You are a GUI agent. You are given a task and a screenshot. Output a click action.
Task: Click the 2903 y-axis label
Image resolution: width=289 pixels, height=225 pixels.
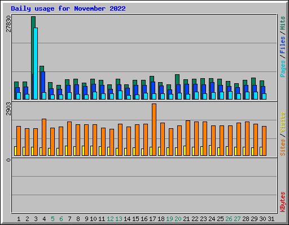(x=8, y=109)
